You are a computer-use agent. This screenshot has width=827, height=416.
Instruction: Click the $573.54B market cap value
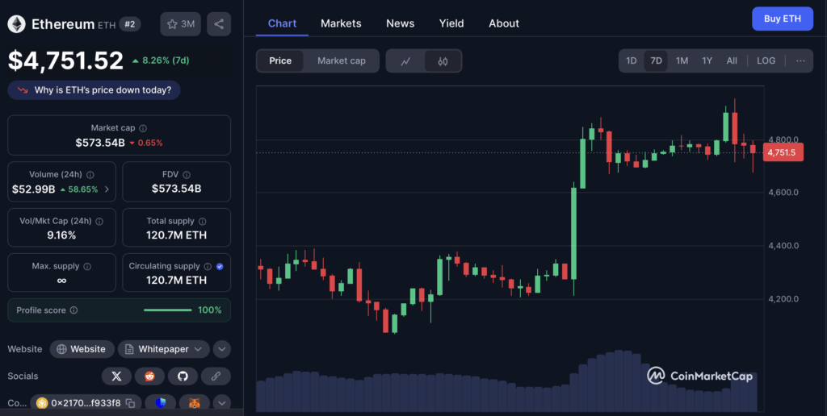coord(99,143)
